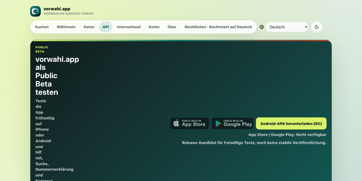
Task: Open the Über page
Action: 172,27
